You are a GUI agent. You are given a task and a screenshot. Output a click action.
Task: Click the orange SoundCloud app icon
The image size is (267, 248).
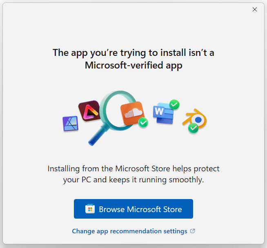132,113
